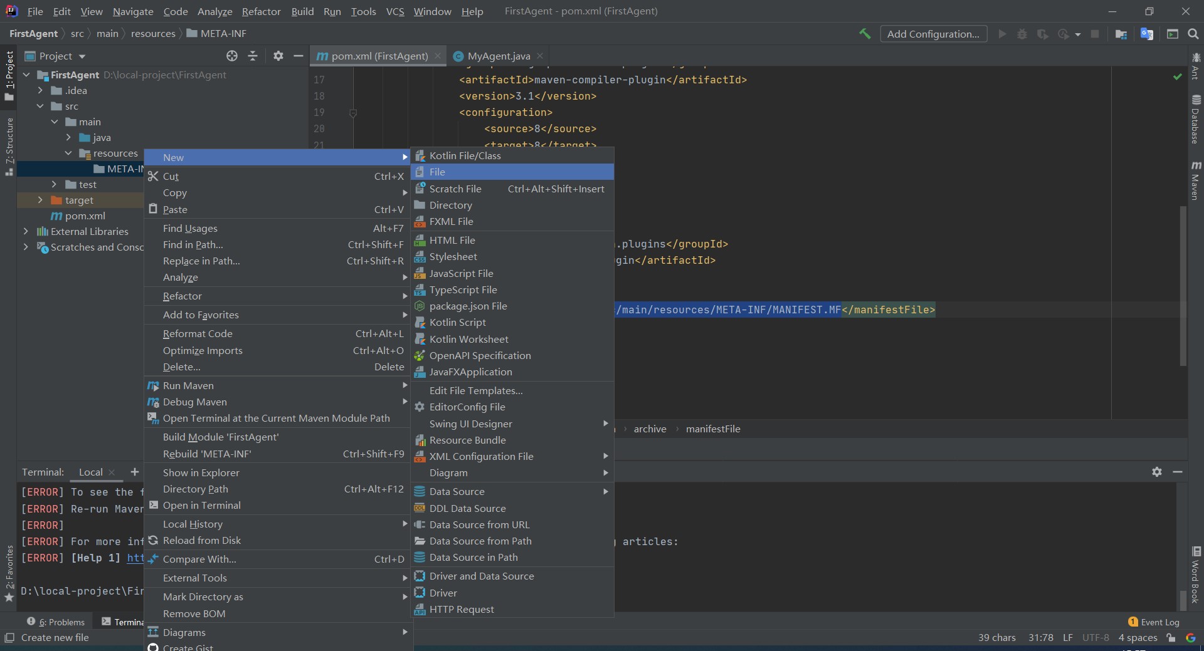Toggle tool window quick access icon
Viewport: 1204px width, 651px height.
click(9, 638)
